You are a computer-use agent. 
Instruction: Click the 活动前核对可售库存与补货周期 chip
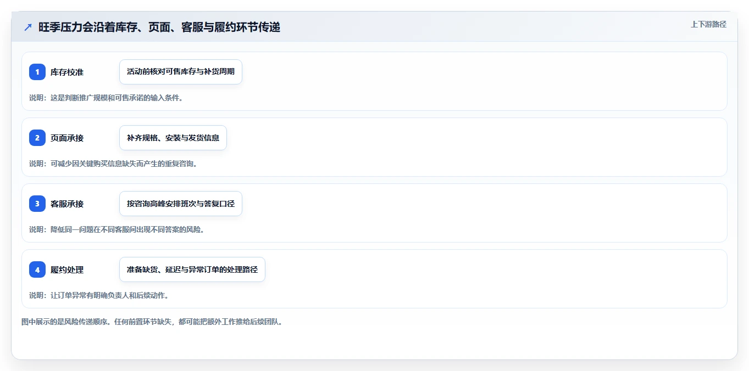pyautogui.click(x=181, y=72)
